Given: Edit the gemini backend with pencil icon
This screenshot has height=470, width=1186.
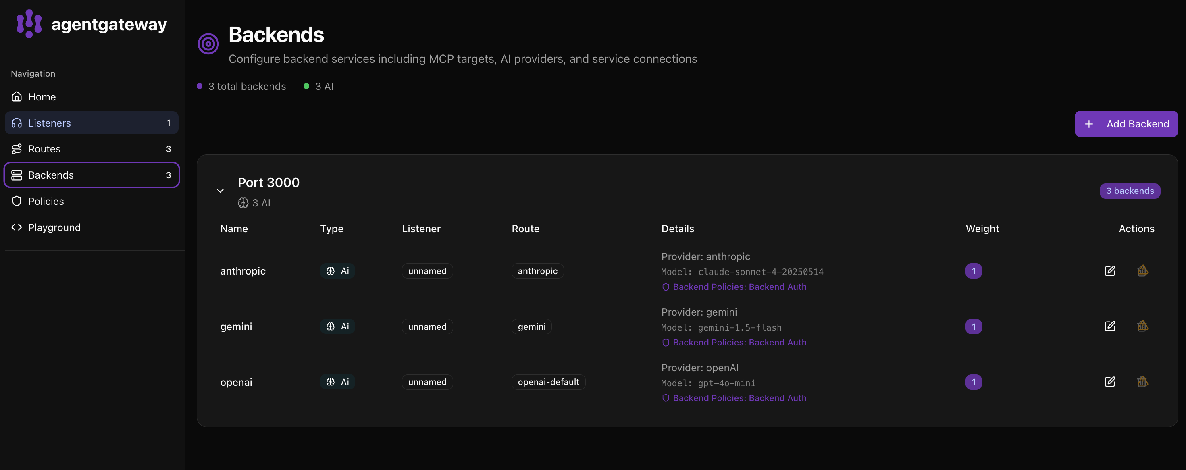Looking at the screenshot, I should 1111,327.
